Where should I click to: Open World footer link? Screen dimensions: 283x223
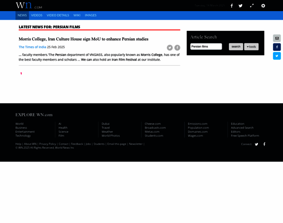(x=19, y=124)
